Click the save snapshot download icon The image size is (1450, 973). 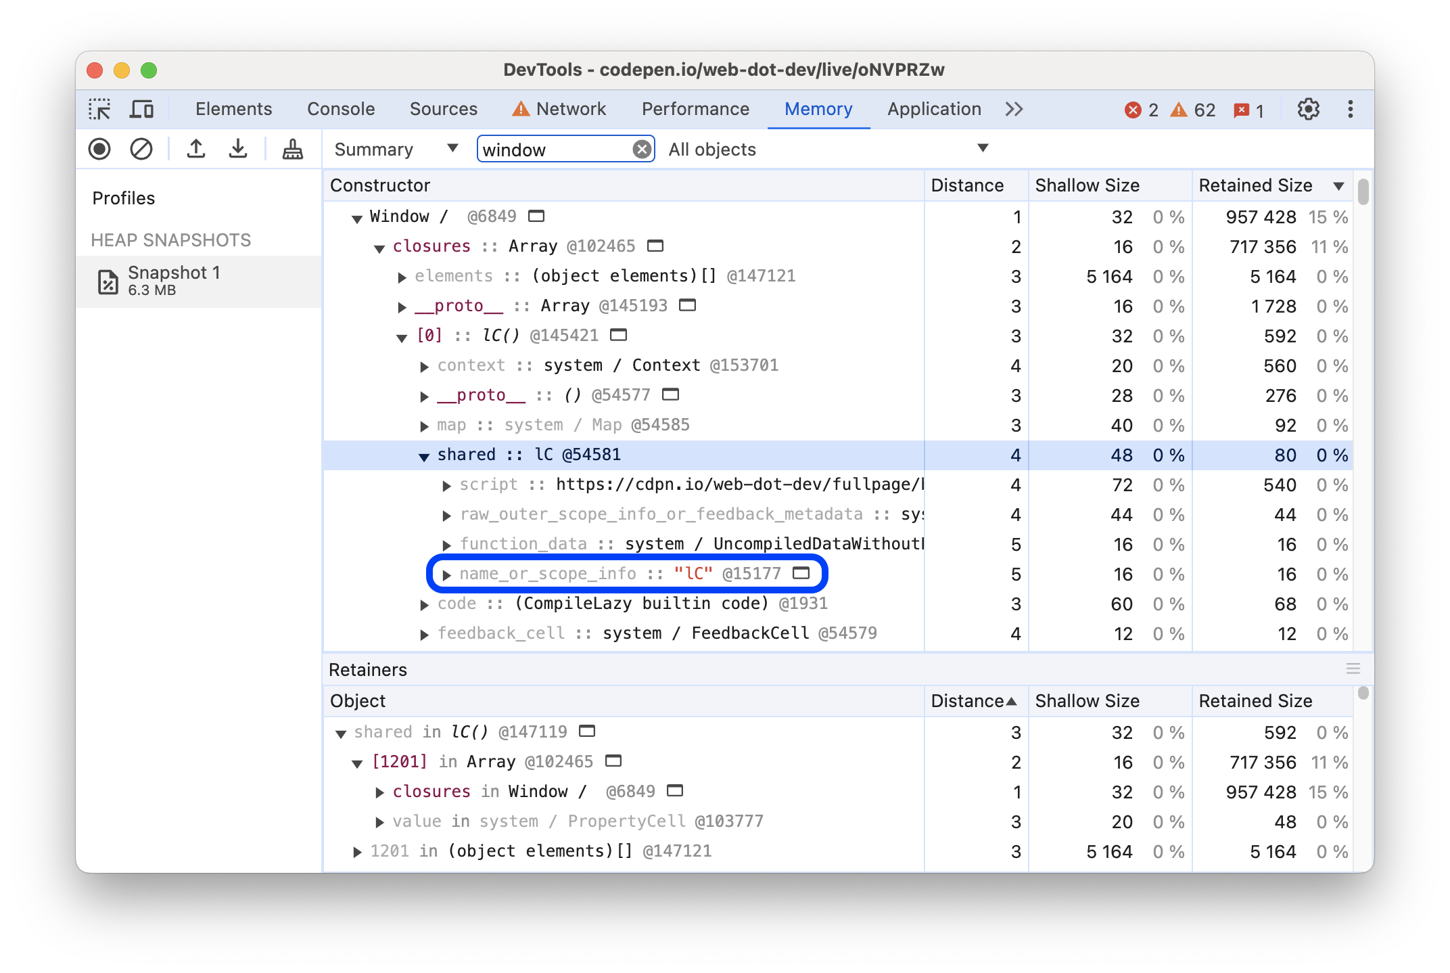pos(237,150)
